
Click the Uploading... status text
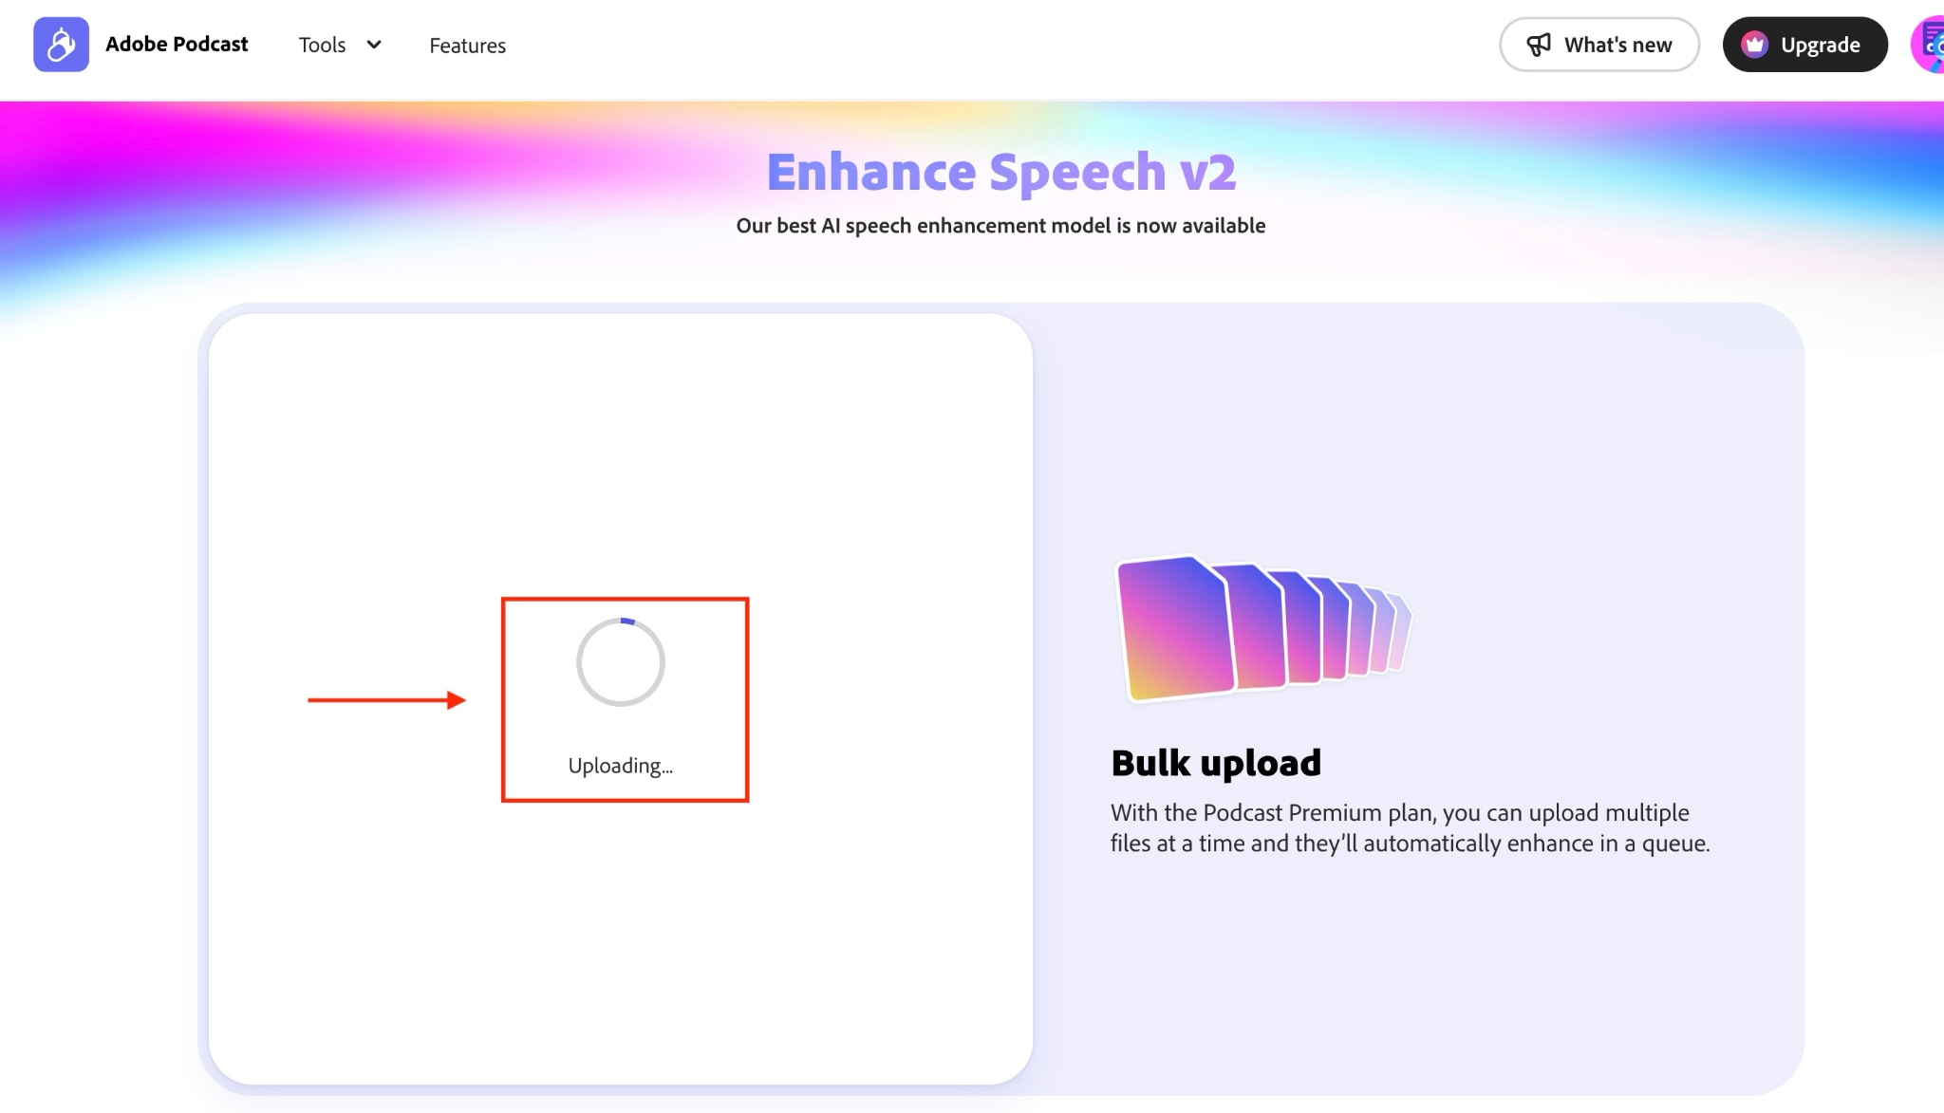[x=620, y=766]
